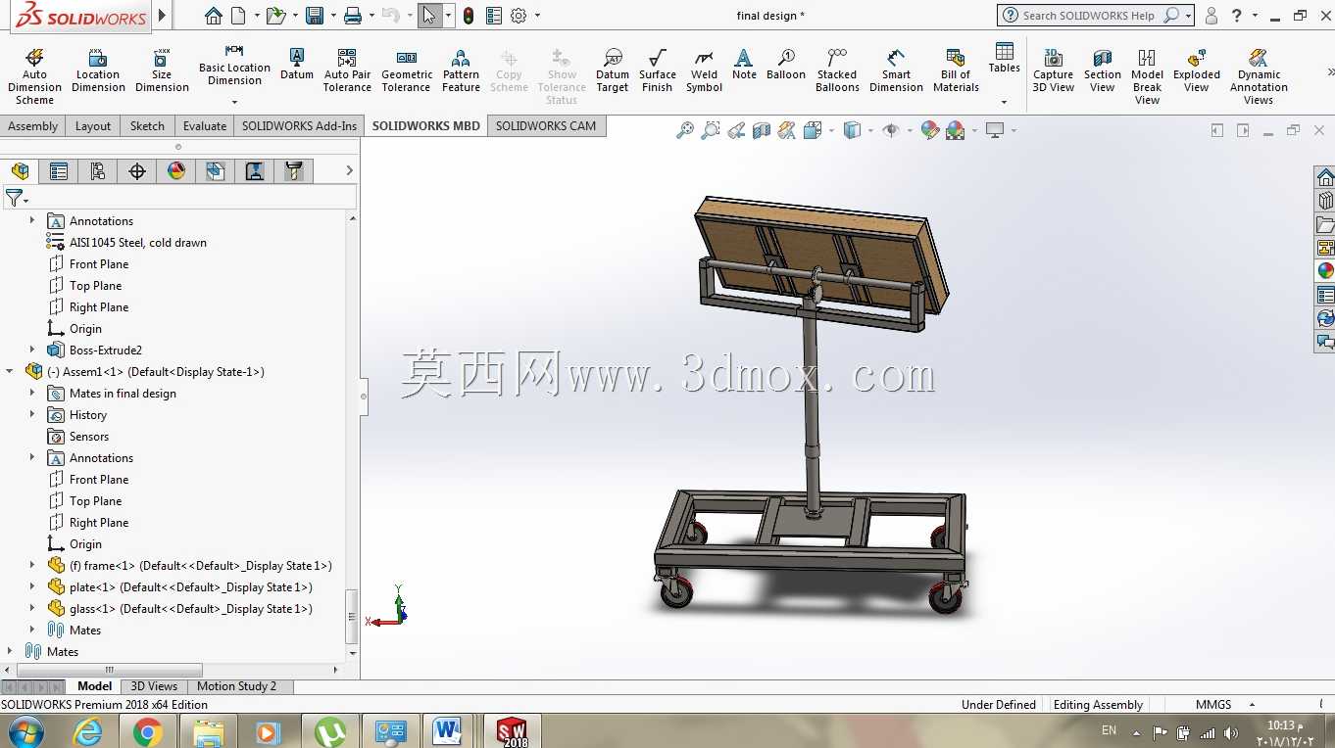Insert a Bill of Materials
Image resolution: width=1335 pixels, height=748 pixels.
(x=956, y=70)
